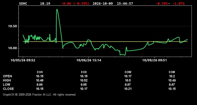Click the EOD column header
Image resolution: width=197 pixels, height=105 pixels.
pyautogui.click(x=84, y=72)
